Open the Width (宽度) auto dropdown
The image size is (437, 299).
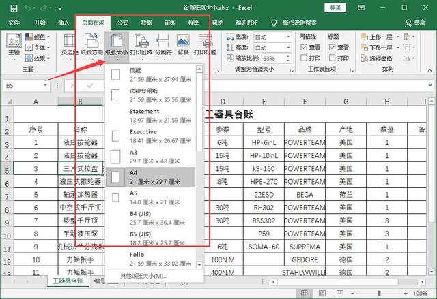(x=288, y=37)
